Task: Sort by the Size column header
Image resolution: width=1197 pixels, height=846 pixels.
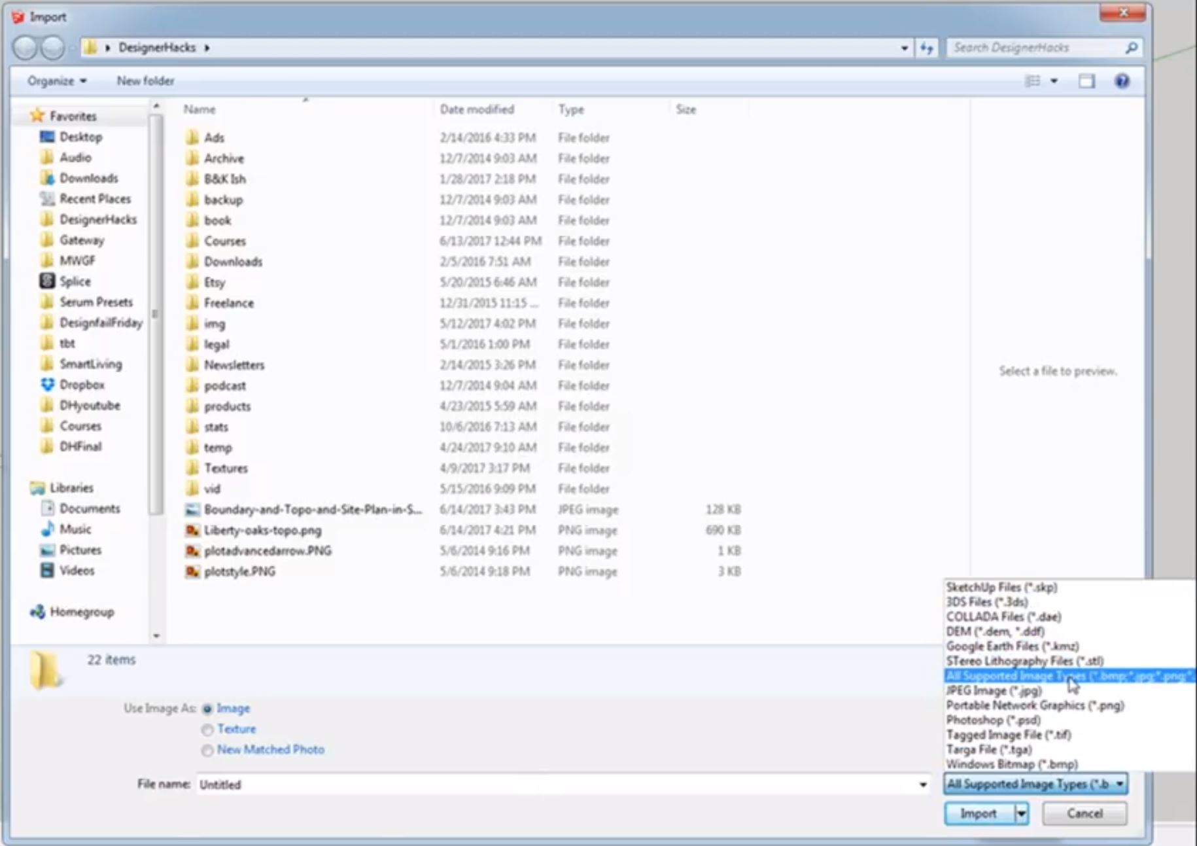Action: pos(685,109)
